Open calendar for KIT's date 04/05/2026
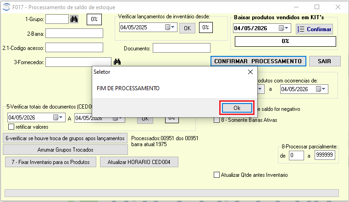The image size is (349, 202). click(284, 28)
